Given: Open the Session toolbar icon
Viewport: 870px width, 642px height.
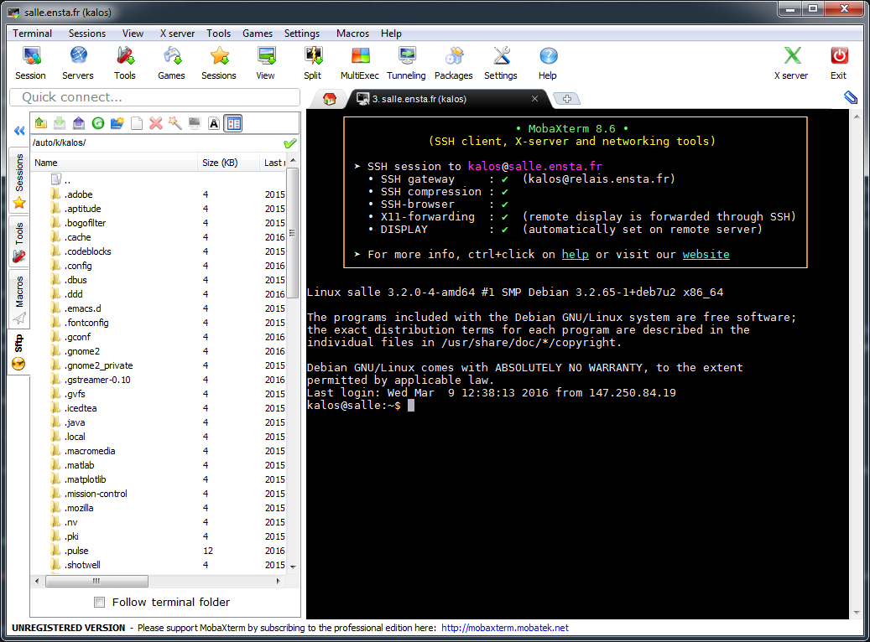Looking at the screenshot, I should point(30,63).
